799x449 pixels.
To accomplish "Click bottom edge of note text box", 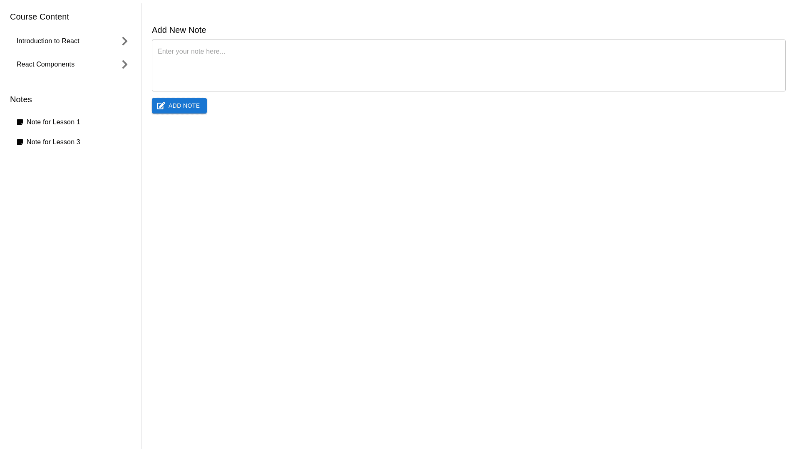I will (468, 91).
